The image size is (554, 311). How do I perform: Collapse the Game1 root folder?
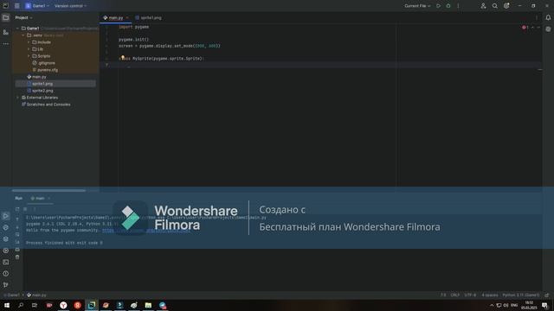click(x=17, y=29)
